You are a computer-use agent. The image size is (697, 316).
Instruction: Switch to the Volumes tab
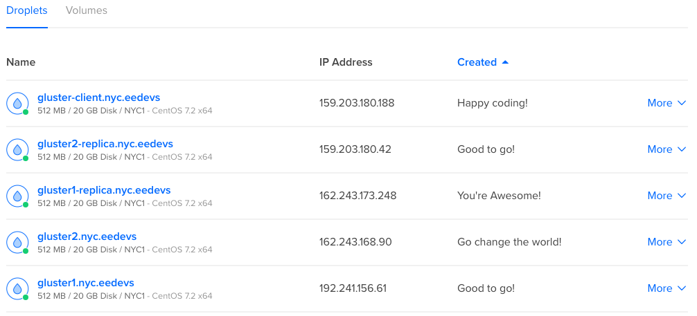coord(87,11)
